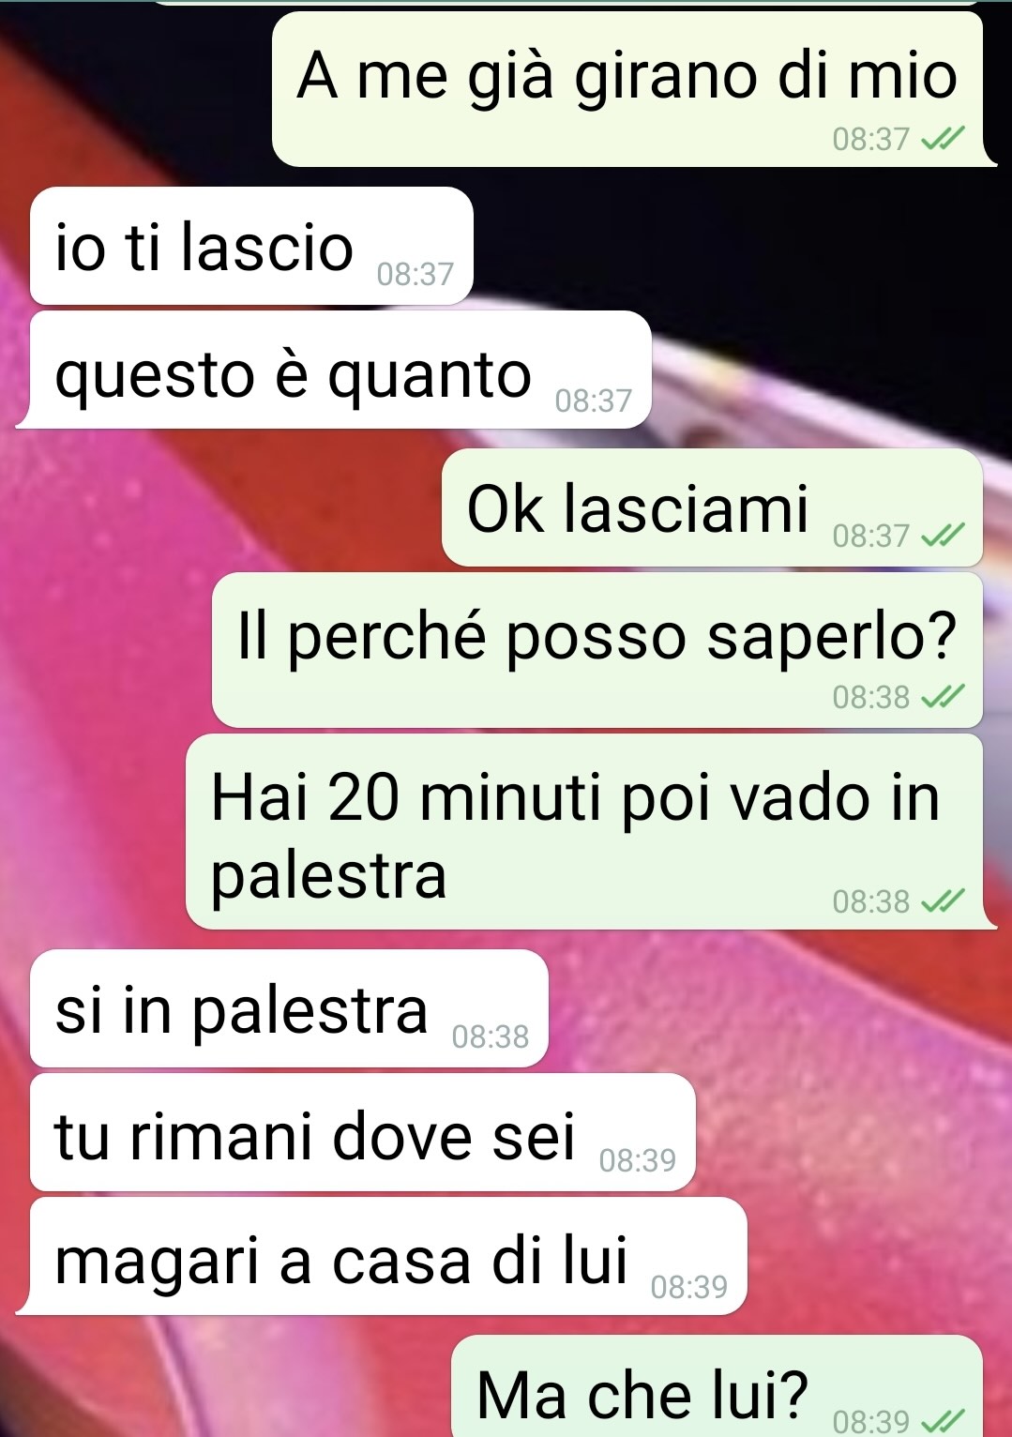Click the 08:37 timestamp on 'questo è quanto'
This screenshot has height=1437, width=1012.
click(x=594, y=401)
